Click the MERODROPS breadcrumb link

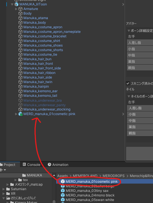point(114,176)
